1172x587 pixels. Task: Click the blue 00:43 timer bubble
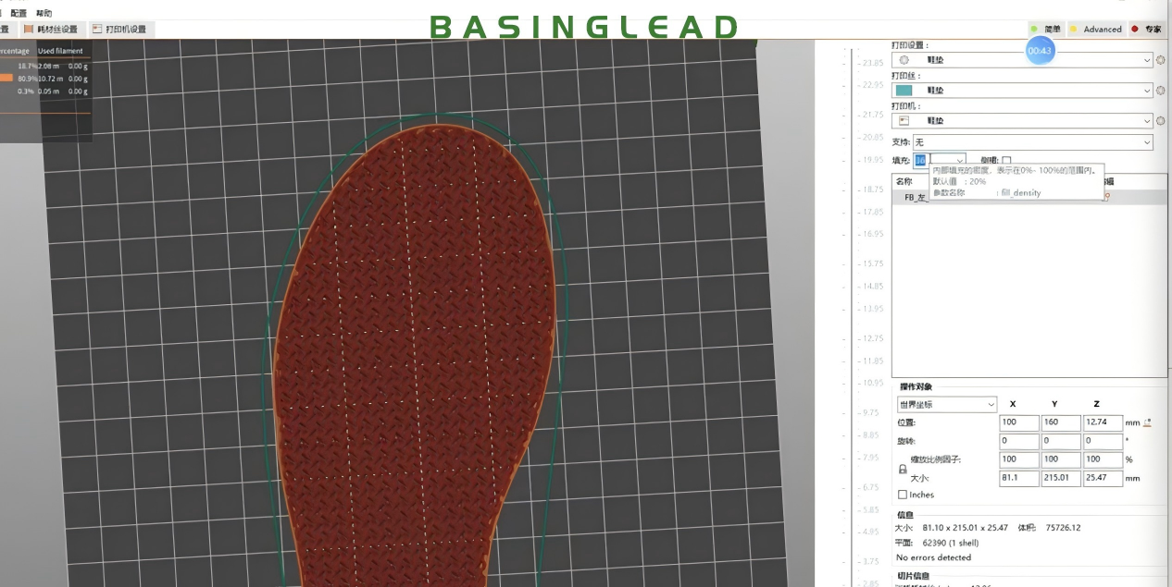(1040, 51)
